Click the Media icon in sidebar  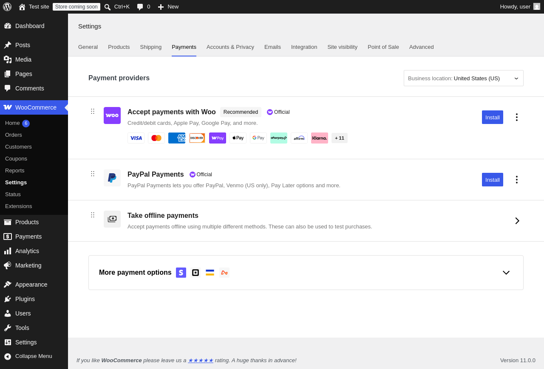click(8, 59)
